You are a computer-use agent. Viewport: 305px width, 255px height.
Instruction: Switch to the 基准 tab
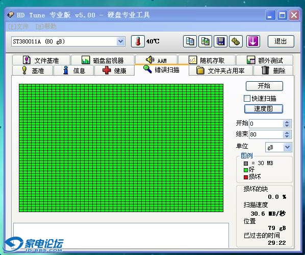[33, 71]
